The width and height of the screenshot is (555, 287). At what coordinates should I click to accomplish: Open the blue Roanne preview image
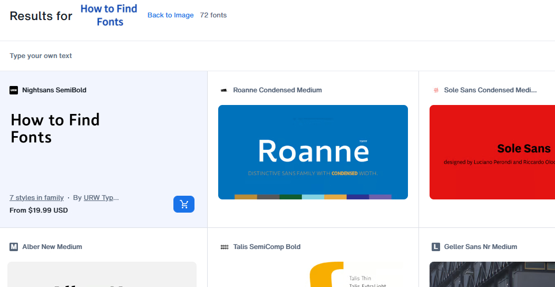pos(313,152)
